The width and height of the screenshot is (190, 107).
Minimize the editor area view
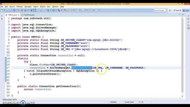coord(180,15)
